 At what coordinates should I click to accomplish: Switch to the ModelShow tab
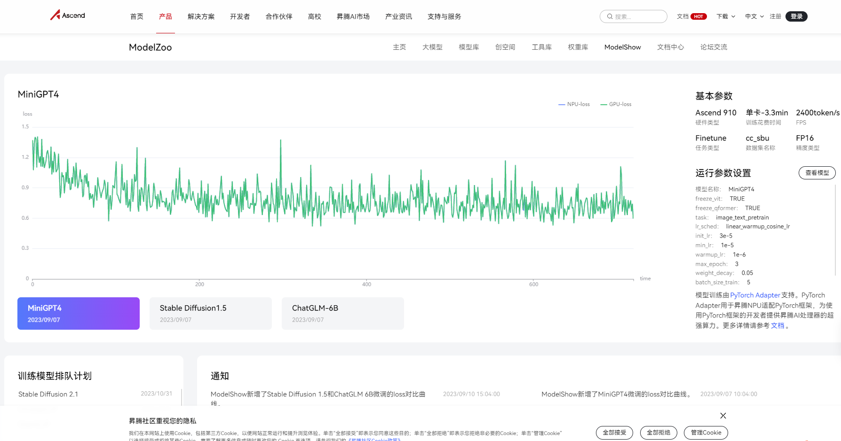[x=623, y=47]
